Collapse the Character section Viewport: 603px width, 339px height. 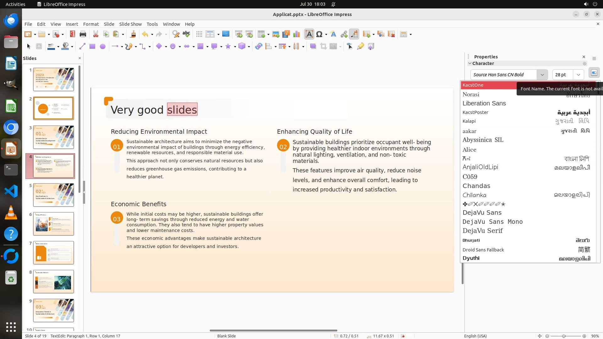pos(470,63)
